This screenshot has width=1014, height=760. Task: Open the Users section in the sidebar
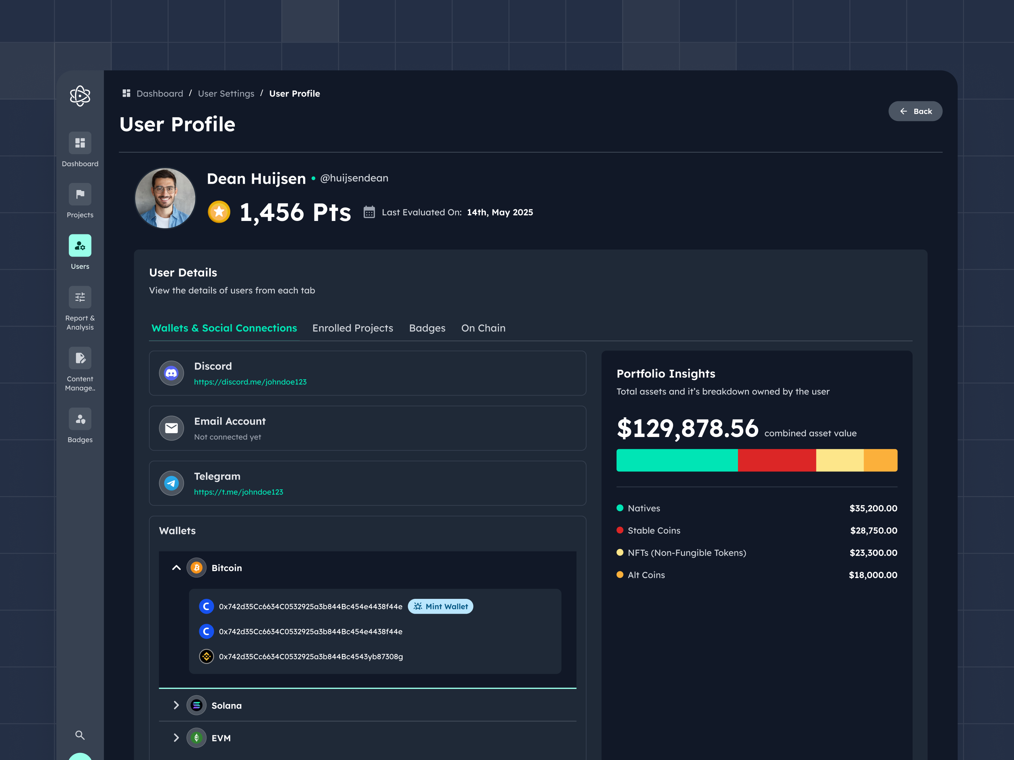point(80,246)
